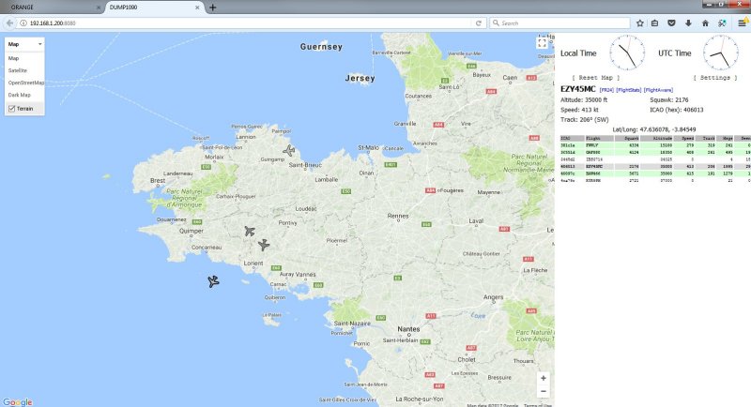Select the table row with squawk 4124
751x407 pixels.
(655, 152)
